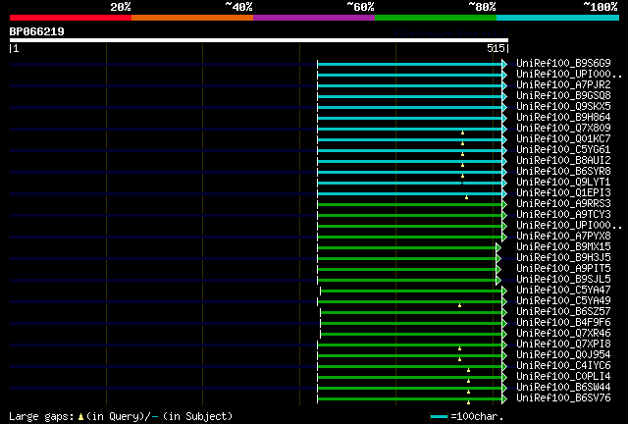Click the UniRef100_A9PIT5 label
The image size is (628, 424).
point(563,269)
